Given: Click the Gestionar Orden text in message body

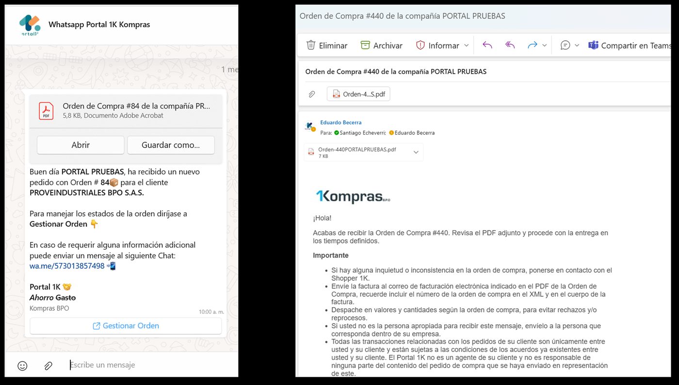Looking at the screenshot, I should pos(59,224).
